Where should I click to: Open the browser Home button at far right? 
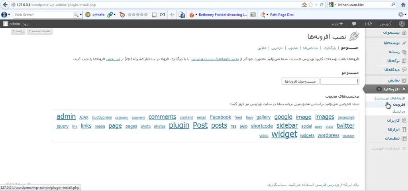pyautogui.click(x=403, y=5)
